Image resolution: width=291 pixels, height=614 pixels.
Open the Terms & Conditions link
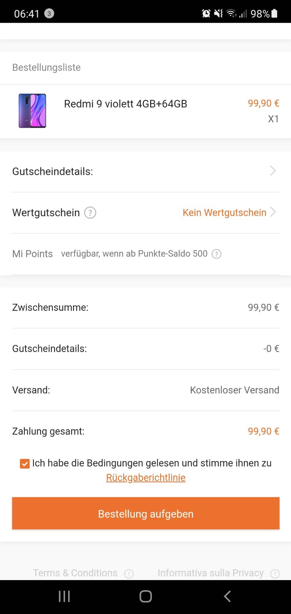pyautogui.click(x=75, y=573)
